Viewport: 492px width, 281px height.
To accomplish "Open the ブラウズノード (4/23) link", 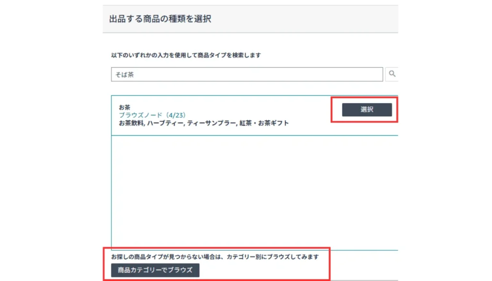I will tap(152, 115).
